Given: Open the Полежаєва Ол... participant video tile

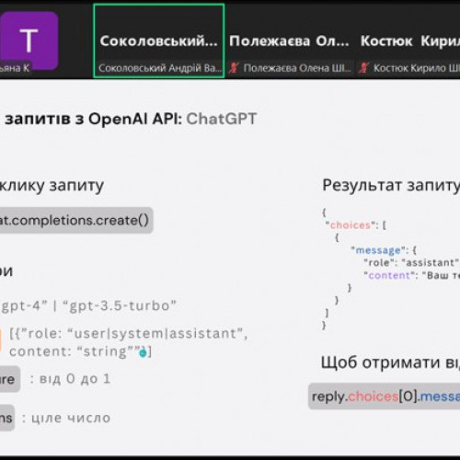Looking at the screenshot, I should 290,40.
